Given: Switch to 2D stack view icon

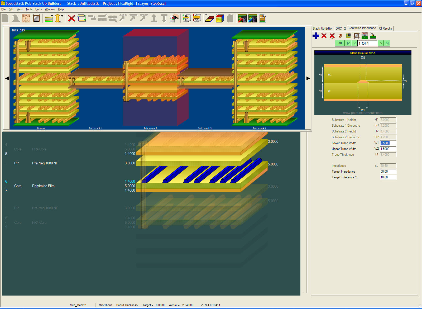Looking at the screenshot, I should tap(209, 18).
